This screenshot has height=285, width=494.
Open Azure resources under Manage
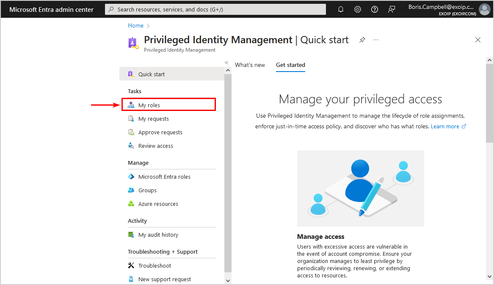158,204
